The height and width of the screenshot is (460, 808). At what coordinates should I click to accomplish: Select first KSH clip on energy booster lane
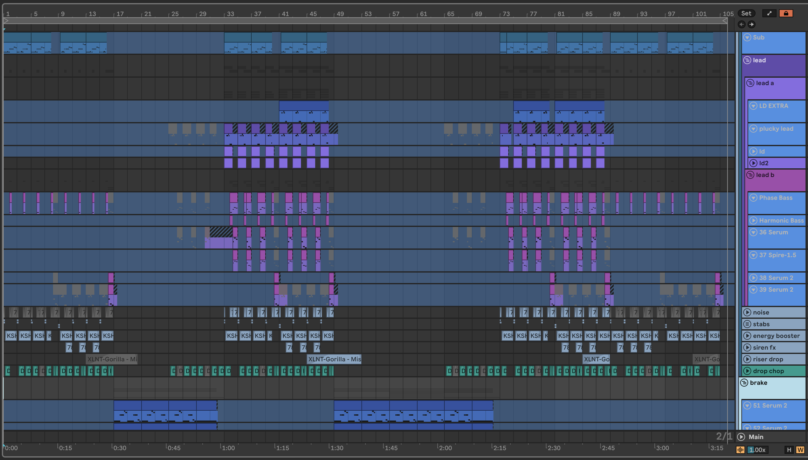pos(11,335)
